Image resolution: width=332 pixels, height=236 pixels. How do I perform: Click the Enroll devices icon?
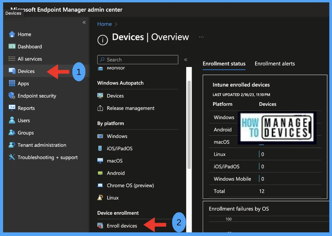coord(100,226)
